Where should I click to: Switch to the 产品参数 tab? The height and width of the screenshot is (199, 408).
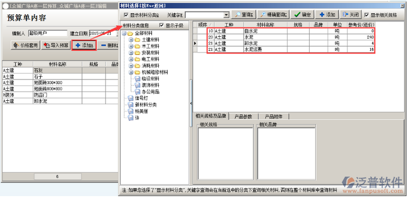[243, 117]
